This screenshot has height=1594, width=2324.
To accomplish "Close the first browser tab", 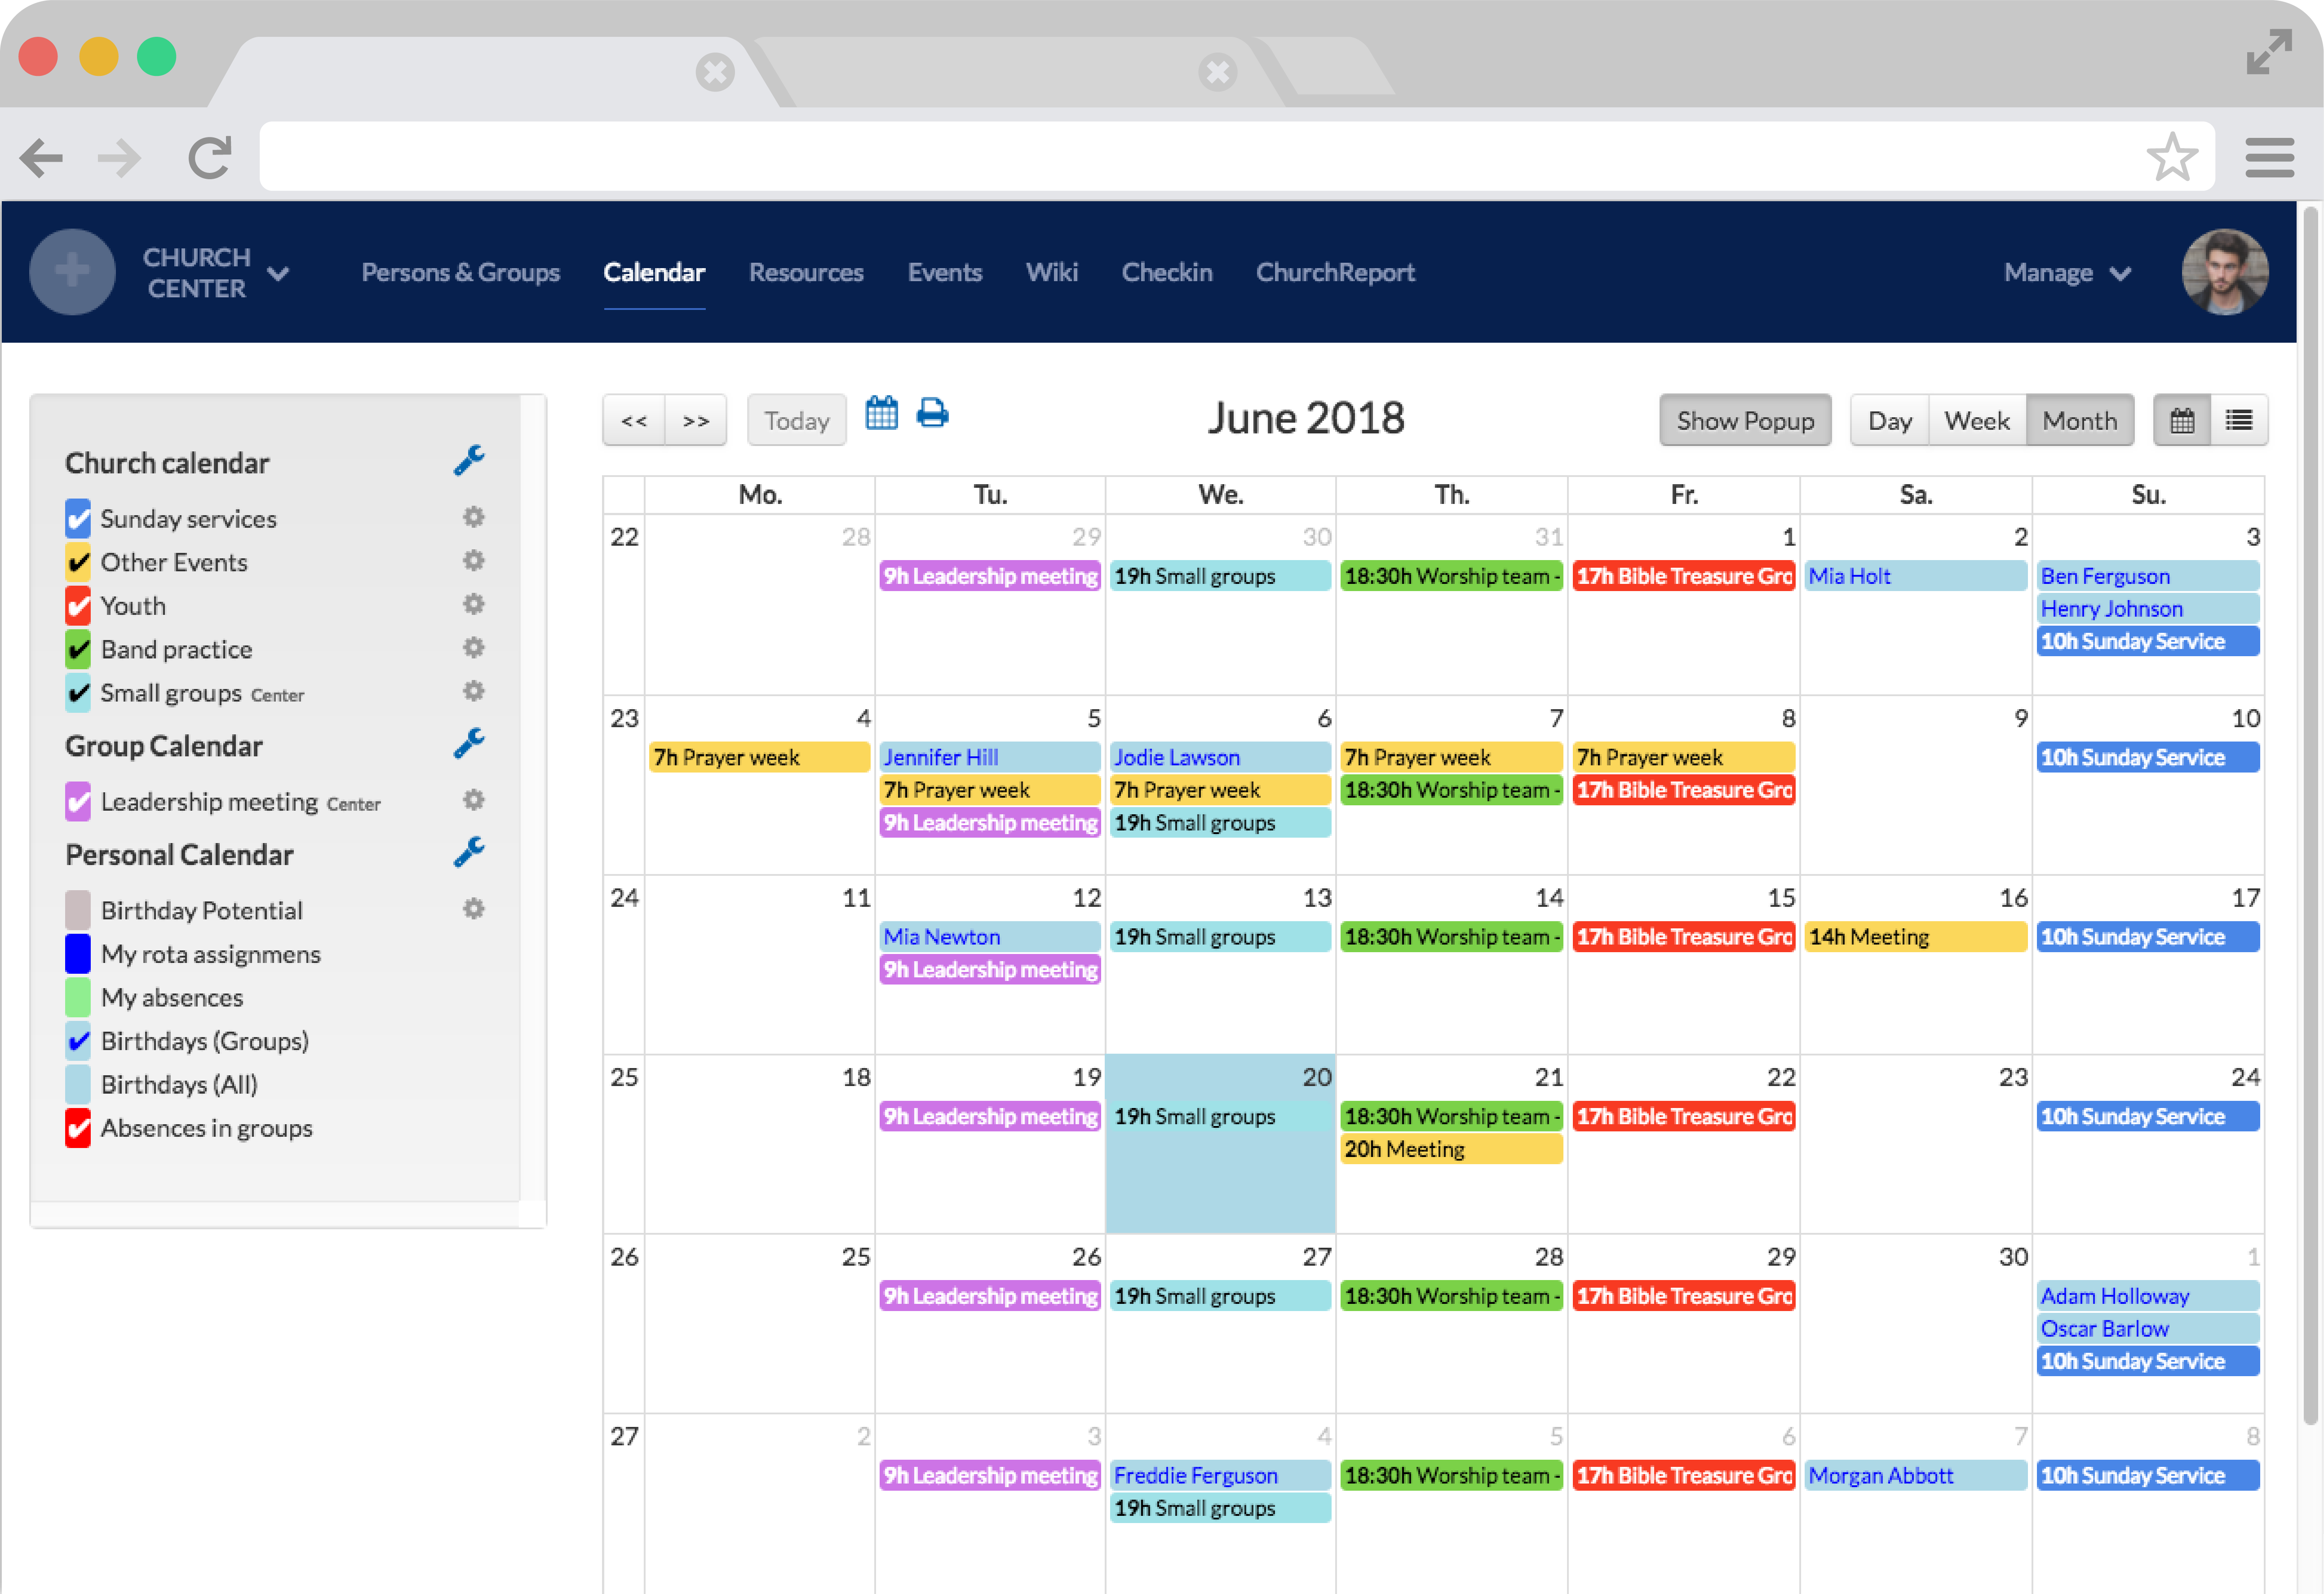I will coord(715,72).
